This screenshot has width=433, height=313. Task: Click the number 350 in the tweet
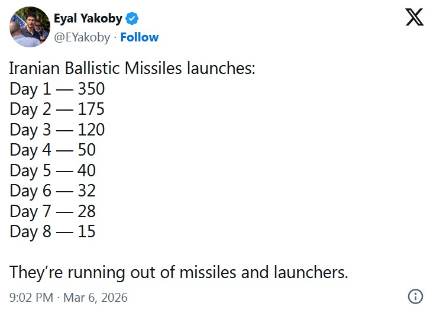click(91, 89)
